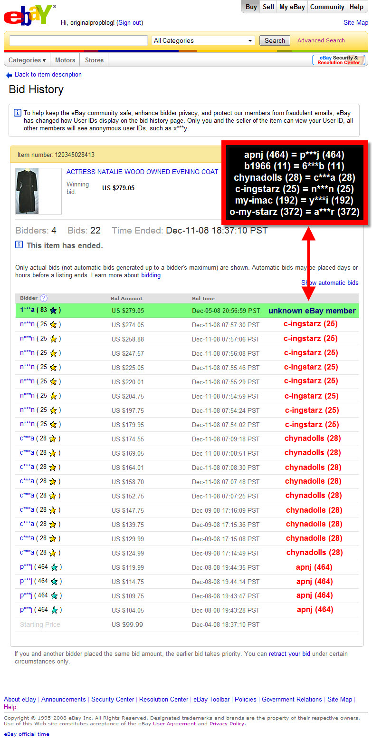This screenshot has height=741, width=372.
Task: Open Government Relations footer link
Action: click(292, 700)
